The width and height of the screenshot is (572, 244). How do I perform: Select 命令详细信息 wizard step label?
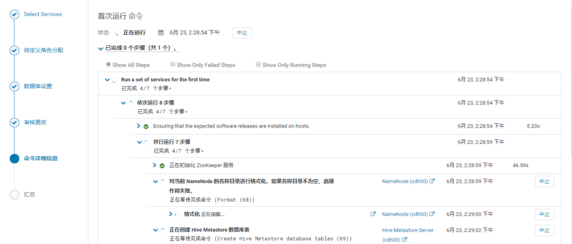click(x=41, y=158)
